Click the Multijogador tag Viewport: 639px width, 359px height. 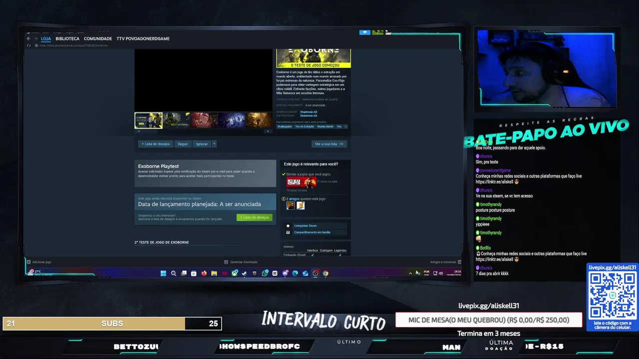tap(285, 127)
